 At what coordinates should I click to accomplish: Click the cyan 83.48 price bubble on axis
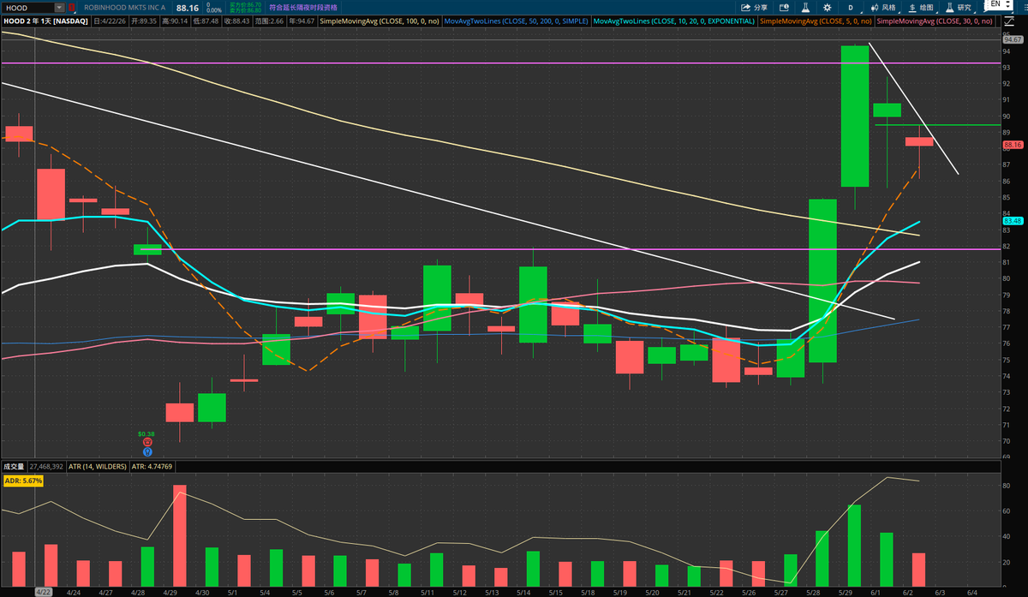point(1012,221)
